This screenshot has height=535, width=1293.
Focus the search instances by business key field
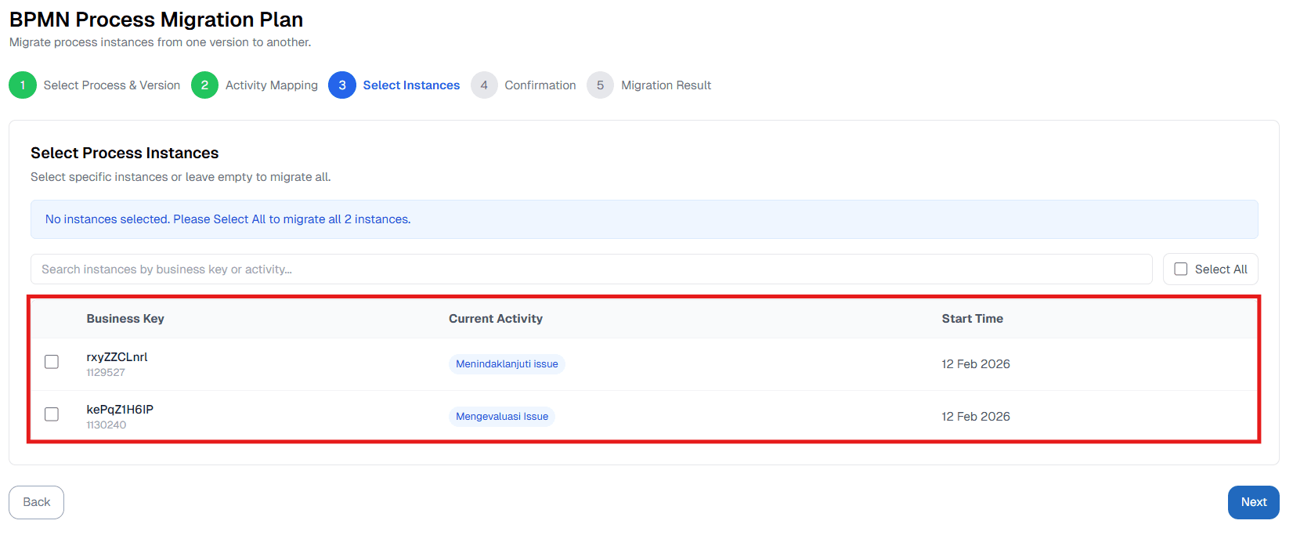click(591, 269)
